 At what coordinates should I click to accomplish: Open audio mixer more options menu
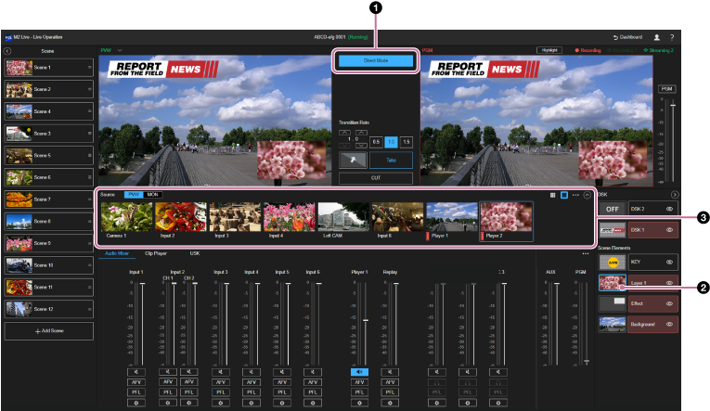coord(586,254)
